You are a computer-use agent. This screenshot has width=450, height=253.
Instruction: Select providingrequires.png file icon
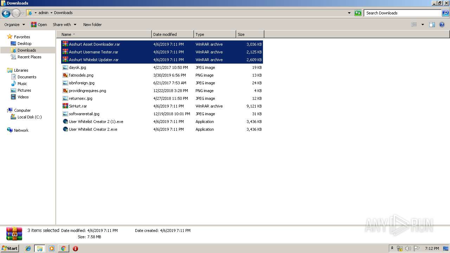pyautogui.click(x=65, y=91)
